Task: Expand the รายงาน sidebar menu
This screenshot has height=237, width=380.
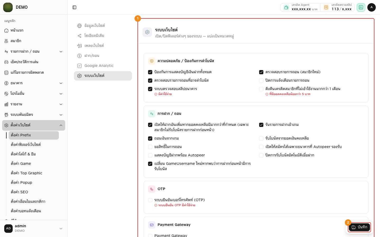Action: point(34,104)
